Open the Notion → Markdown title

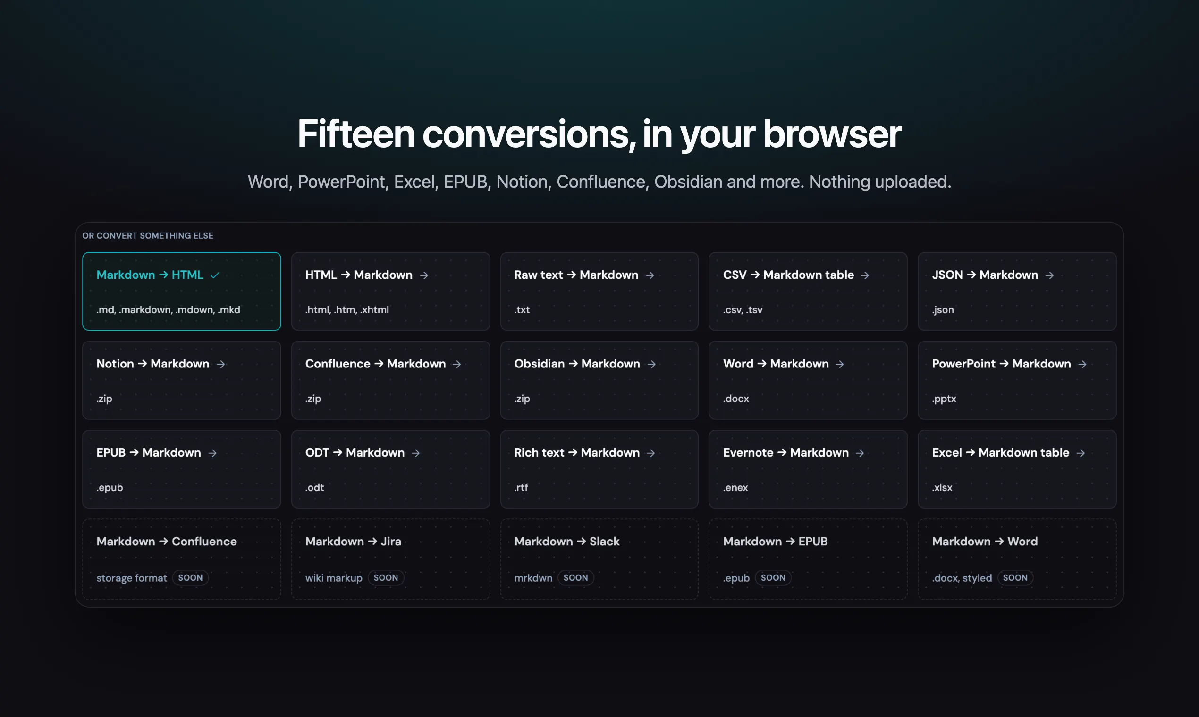153,363
